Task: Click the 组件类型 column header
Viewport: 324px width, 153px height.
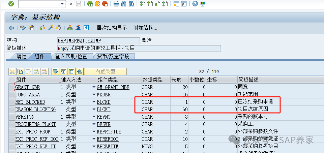Action: click(x=119, y=80)
